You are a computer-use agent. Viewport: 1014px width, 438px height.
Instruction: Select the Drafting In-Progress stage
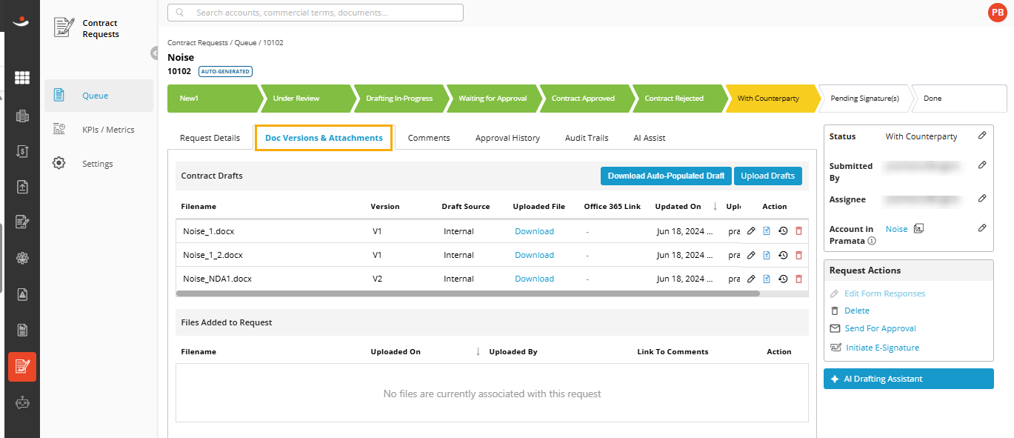tap(400, 98)
